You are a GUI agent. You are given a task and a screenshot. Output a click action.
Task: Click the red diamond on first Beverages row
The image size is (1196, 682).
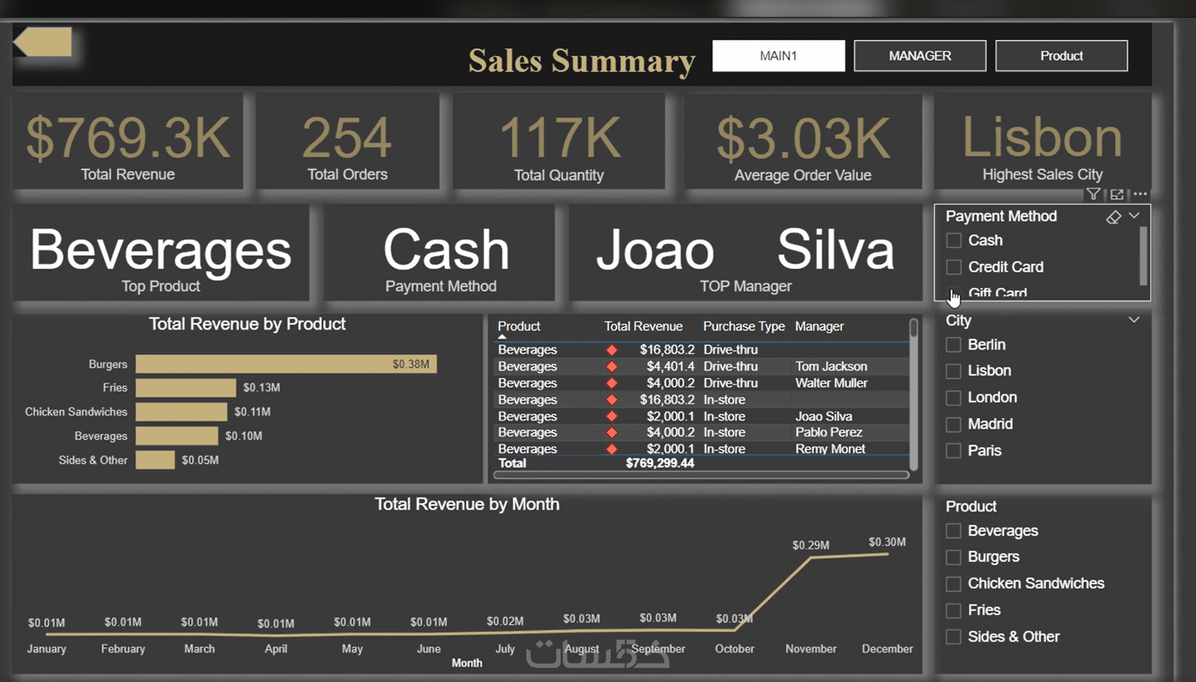click(x=612, y=349)
